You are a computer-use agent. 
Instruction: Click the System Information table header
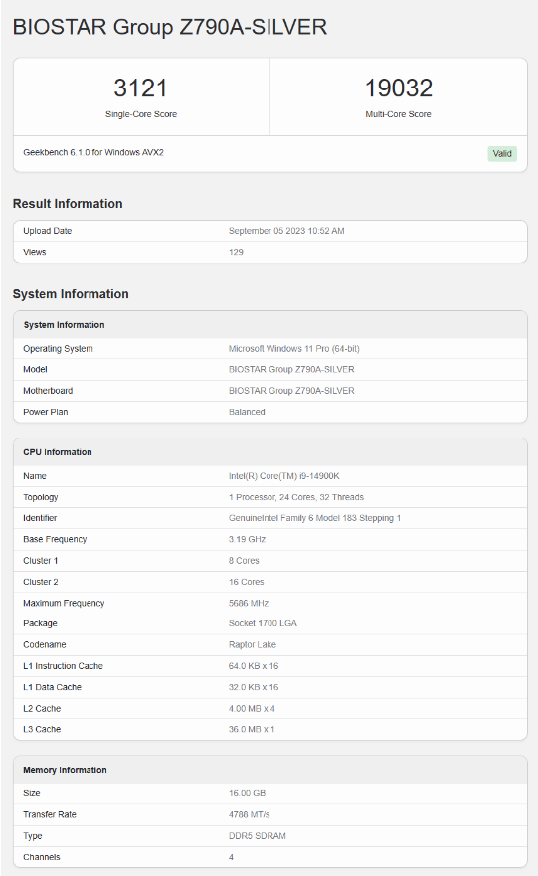pyautogui.click(x=64, y=325)
